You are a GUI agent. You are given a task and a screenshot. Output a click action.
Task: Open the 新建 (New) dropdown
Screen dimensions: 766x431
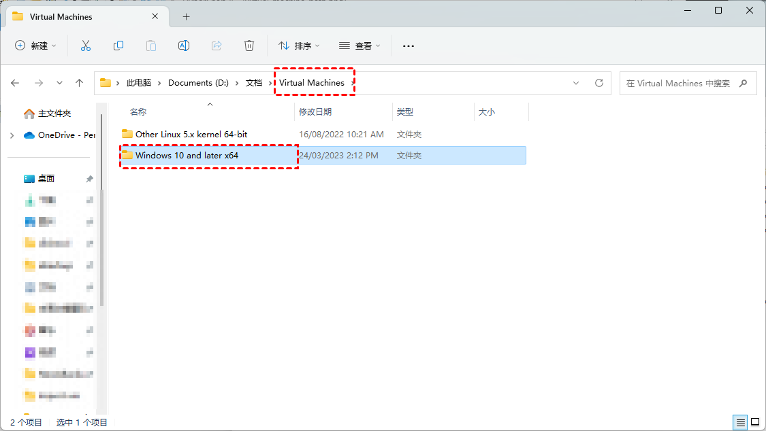[x=35, y=46]
